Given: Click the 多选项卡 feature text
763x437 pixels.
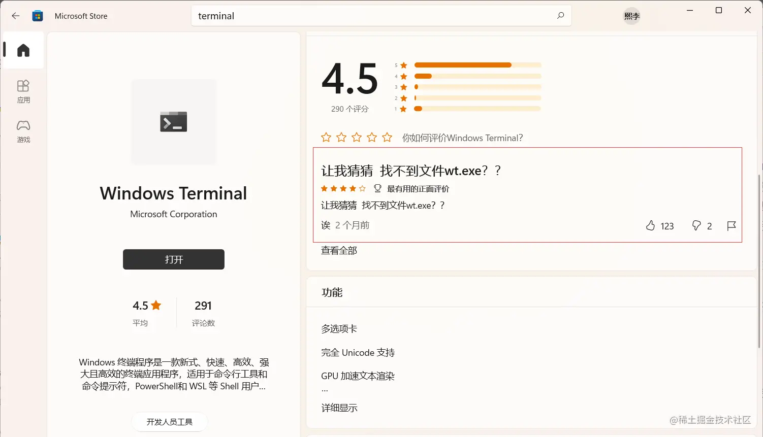Looking at the screenshot, I should tap(339, 329).
